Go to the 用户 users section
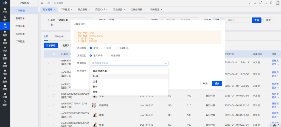281x127 pixels. [5, 18]
